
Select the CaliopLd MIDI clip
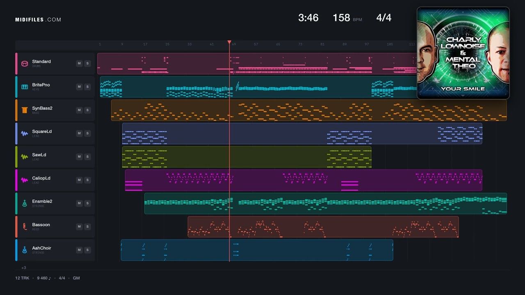coord(304,180)
